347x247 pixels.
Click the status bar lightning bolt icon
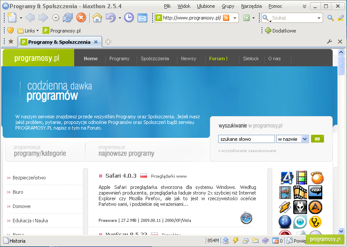(236, 240)
